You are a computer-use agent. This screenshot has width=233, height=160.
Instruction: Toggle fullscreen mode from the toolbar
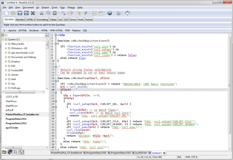click(127, 13)
